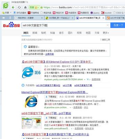Click 评价 link in the pconline result

point(86,108)
